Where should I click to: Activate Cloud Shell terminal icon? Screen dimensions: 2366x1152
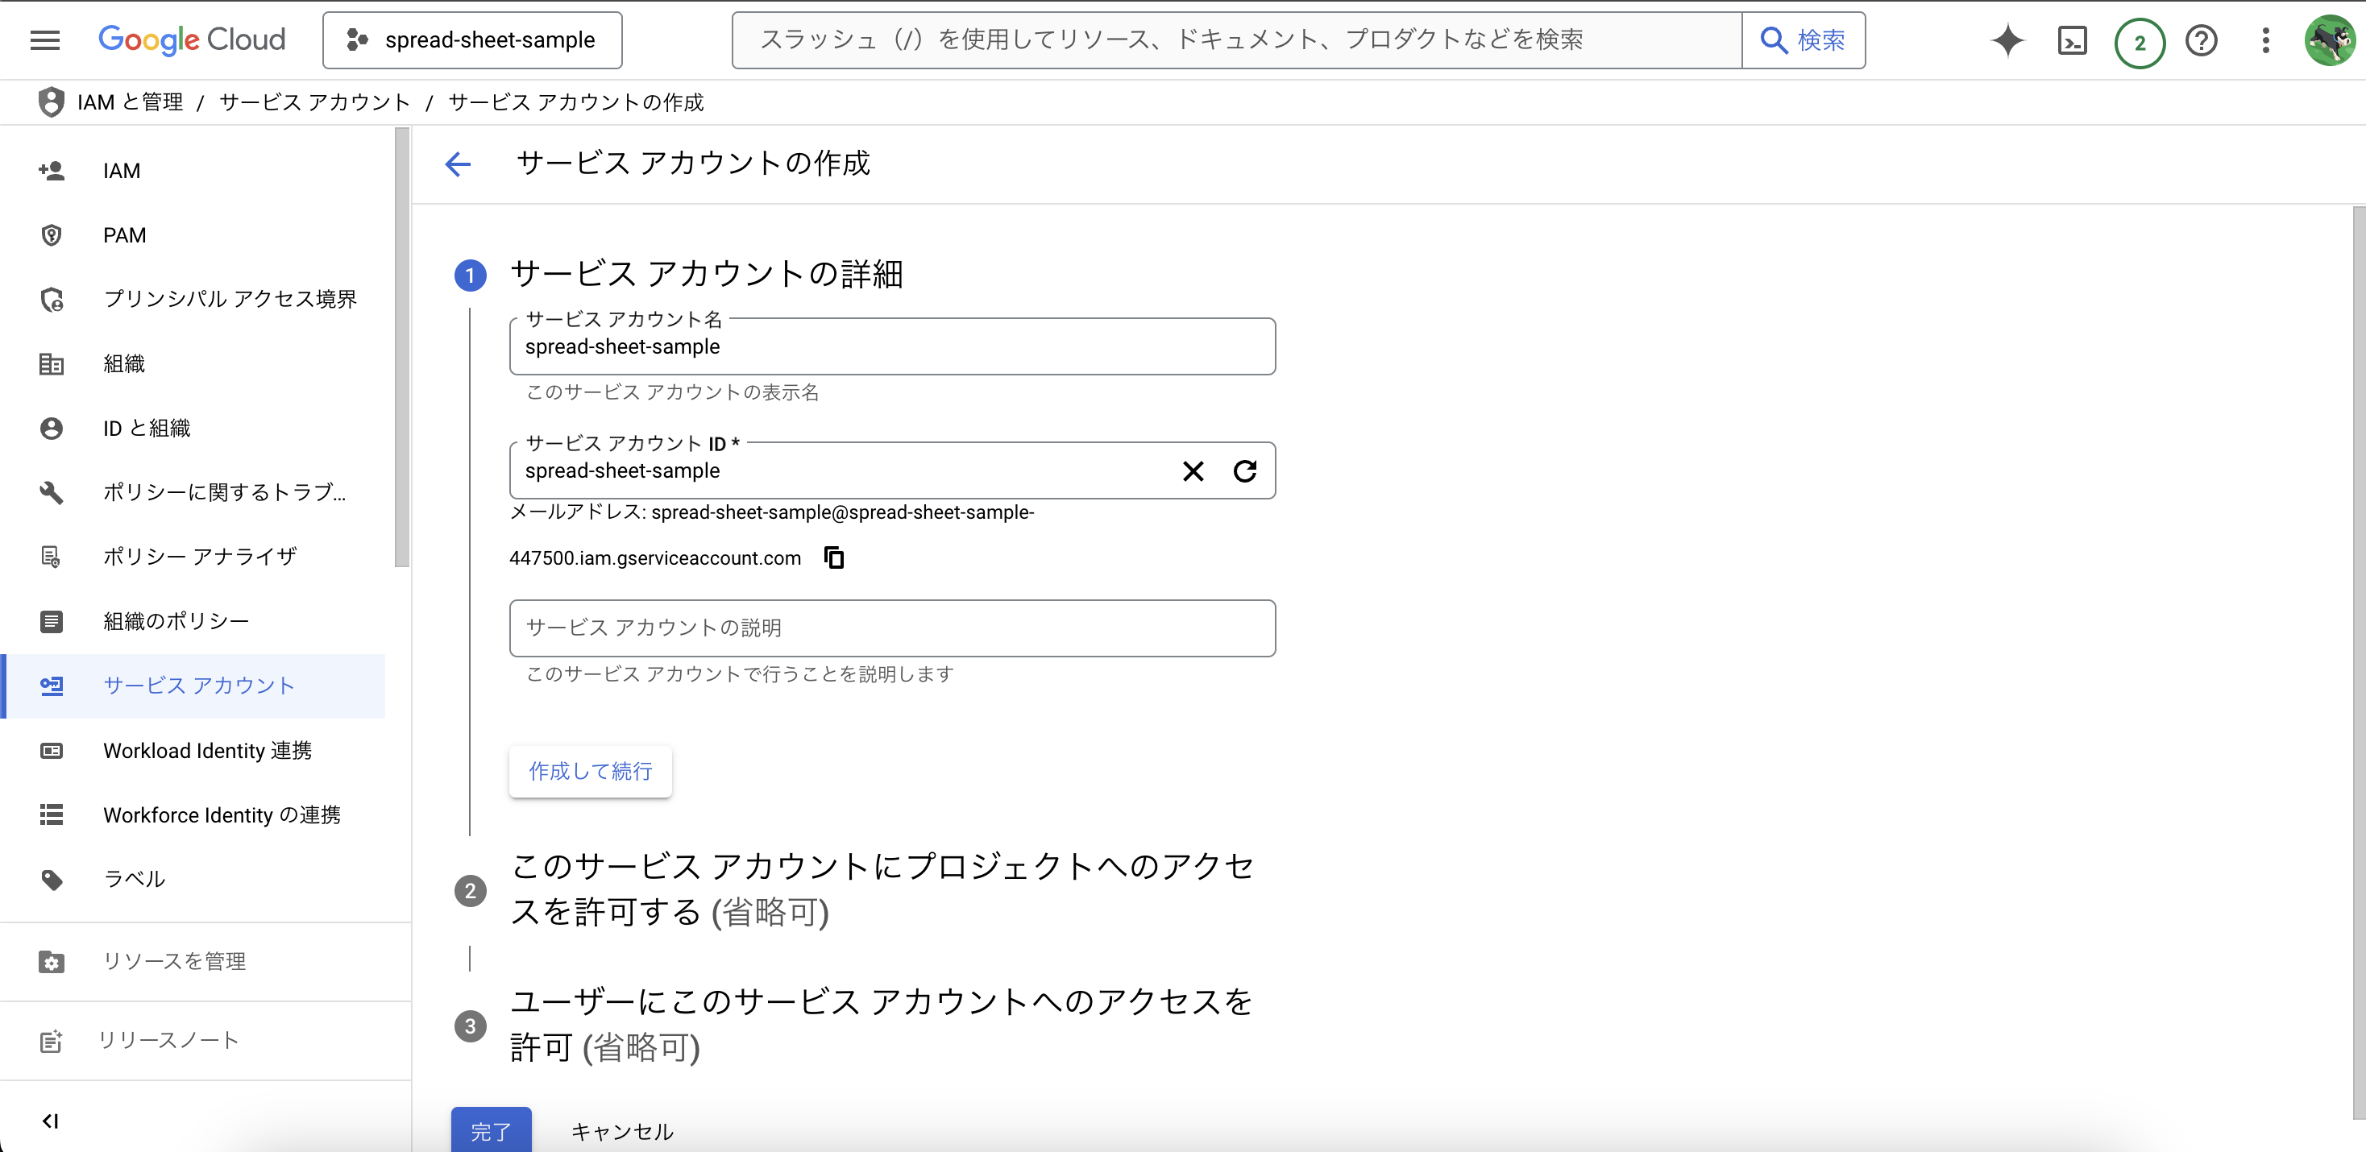click(x=2072, y=40)
